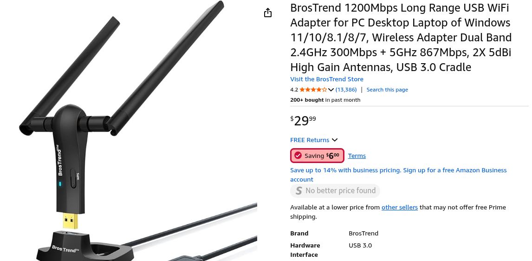
Task: Click the share icon above the title
Action: (268, 13)
